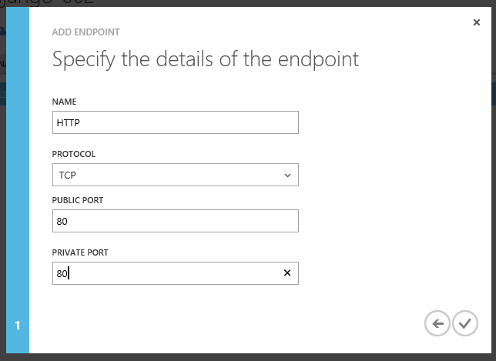
Task: Select the Name field containing HTTP
Action: [x=176, y=122]
